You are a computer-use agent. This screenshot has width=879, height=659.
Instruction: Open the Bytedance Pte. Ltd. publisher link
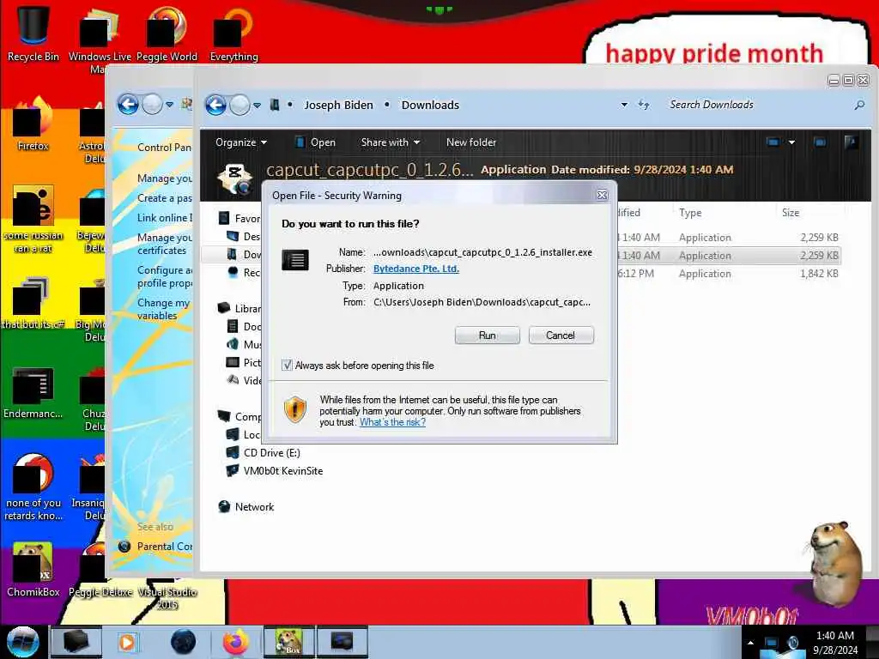pyautogui.click(x=416, y=269)
